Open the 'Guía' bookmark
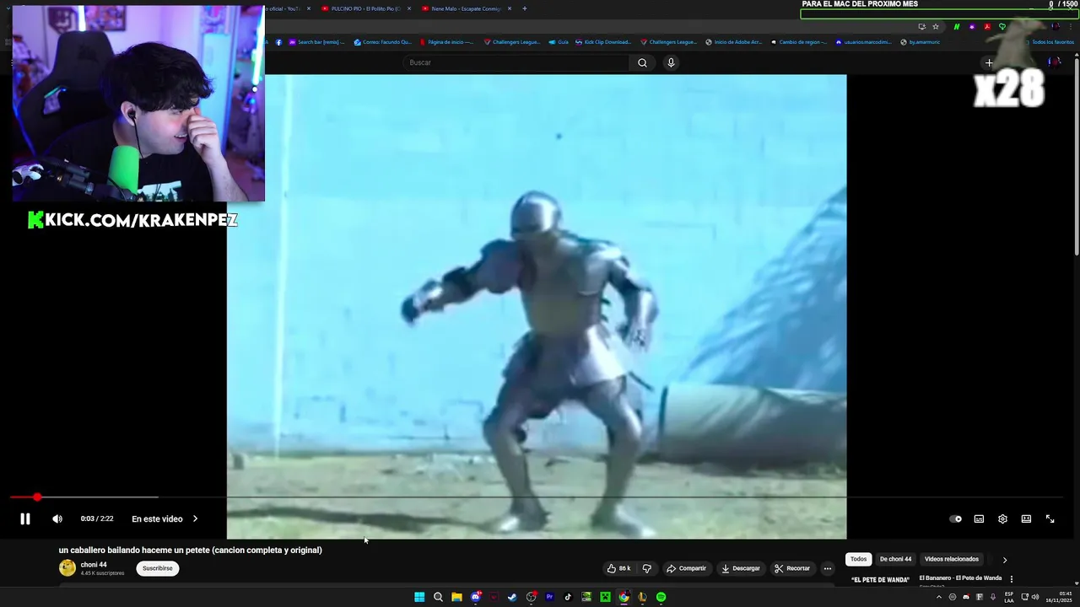Viewport: 1080px width, 607px height. 559,41
